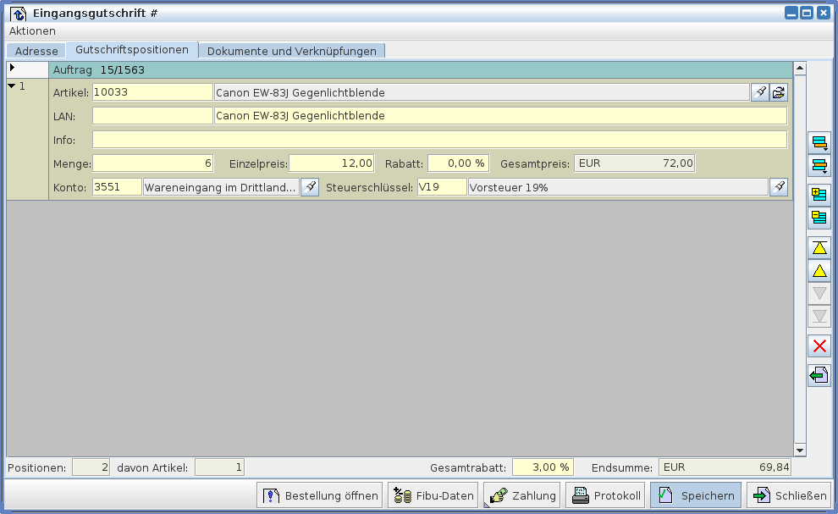Image resolution: width=838 pixels, height=514 pixels.
Task: Click the collapse all positions minus icon
Action: tap(819, 218)
